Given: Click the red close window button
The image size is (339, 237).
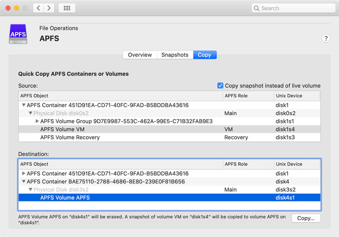Looking at the screenshot, I should pyautogui.click(x=8, y=8).
